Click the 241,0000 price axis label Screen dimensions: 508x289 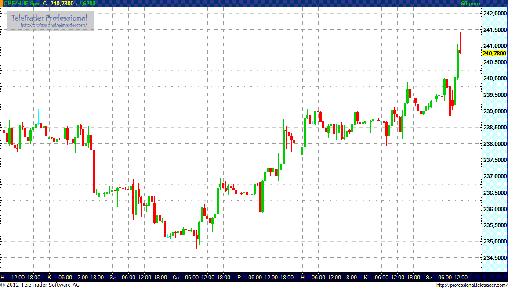click(494, 46)
